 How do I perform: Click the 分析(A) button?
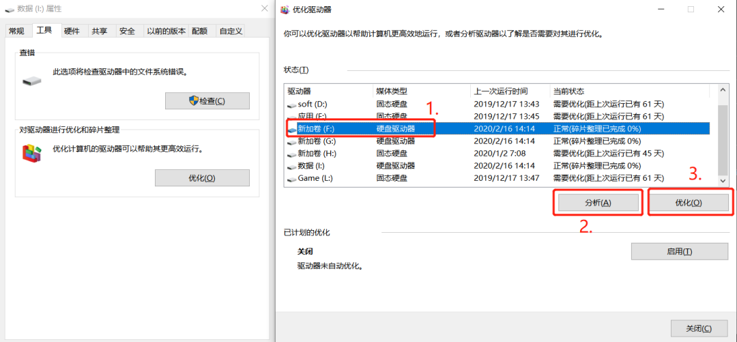(598, 203)
